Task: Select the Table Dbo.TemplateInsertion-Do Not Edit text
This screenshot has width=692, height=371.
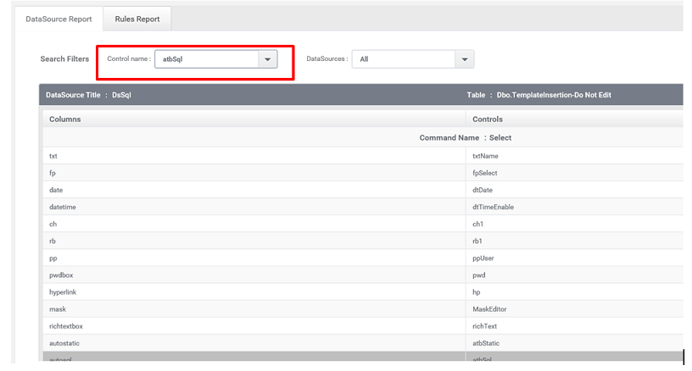Action: (x=539, y=95)
